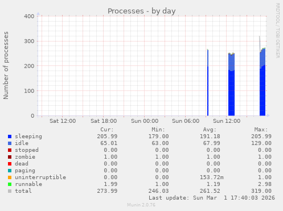Click the data block just after Sun 12:00
Viewport: 283px width, 211px height.
point(231,84)
